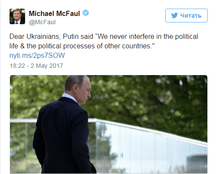The height and width of the screenshot is (174, 216).
Task: Click the blue verified badge checkmark
Action: coord(86,13)
